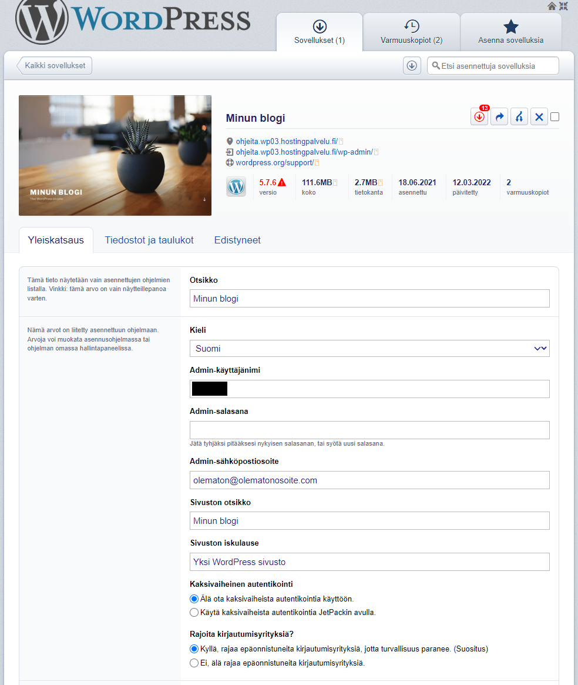Click the clone/fork installation icon
578x685 pixels.
[x=519, y=117]
